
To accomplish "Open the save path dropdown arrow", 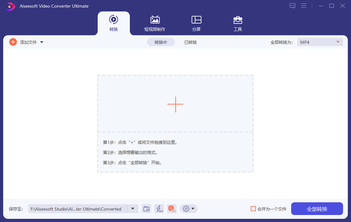I will (133, 209).
